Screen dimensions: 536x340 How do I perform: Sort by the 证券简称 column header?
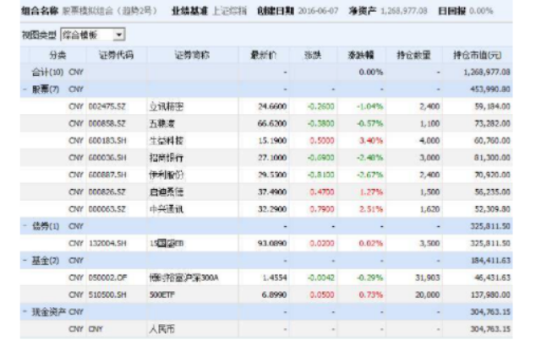pyautogui.click(x=192, y=55)
